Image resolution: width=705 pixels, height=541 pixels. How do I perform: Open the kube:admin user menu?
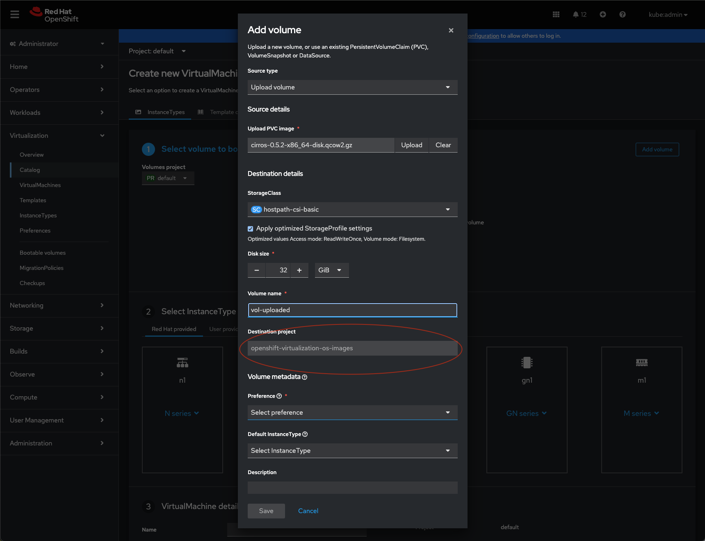[x=668, y=15]
